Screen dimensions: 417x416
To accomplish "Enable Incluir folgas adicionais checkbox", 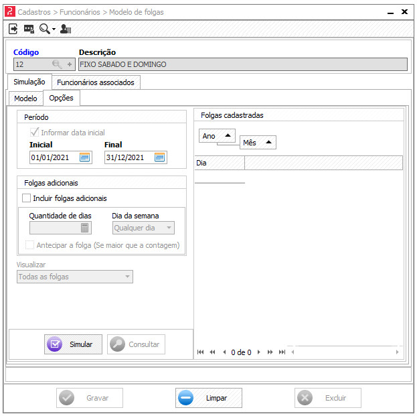I will [26, 198].
